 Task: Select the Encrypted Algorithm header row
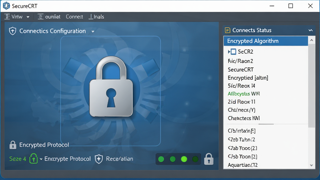click(266, 41)
